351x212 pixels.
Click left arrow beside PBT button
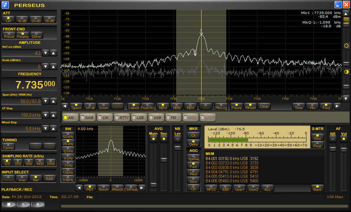click(x=79, y=188)
